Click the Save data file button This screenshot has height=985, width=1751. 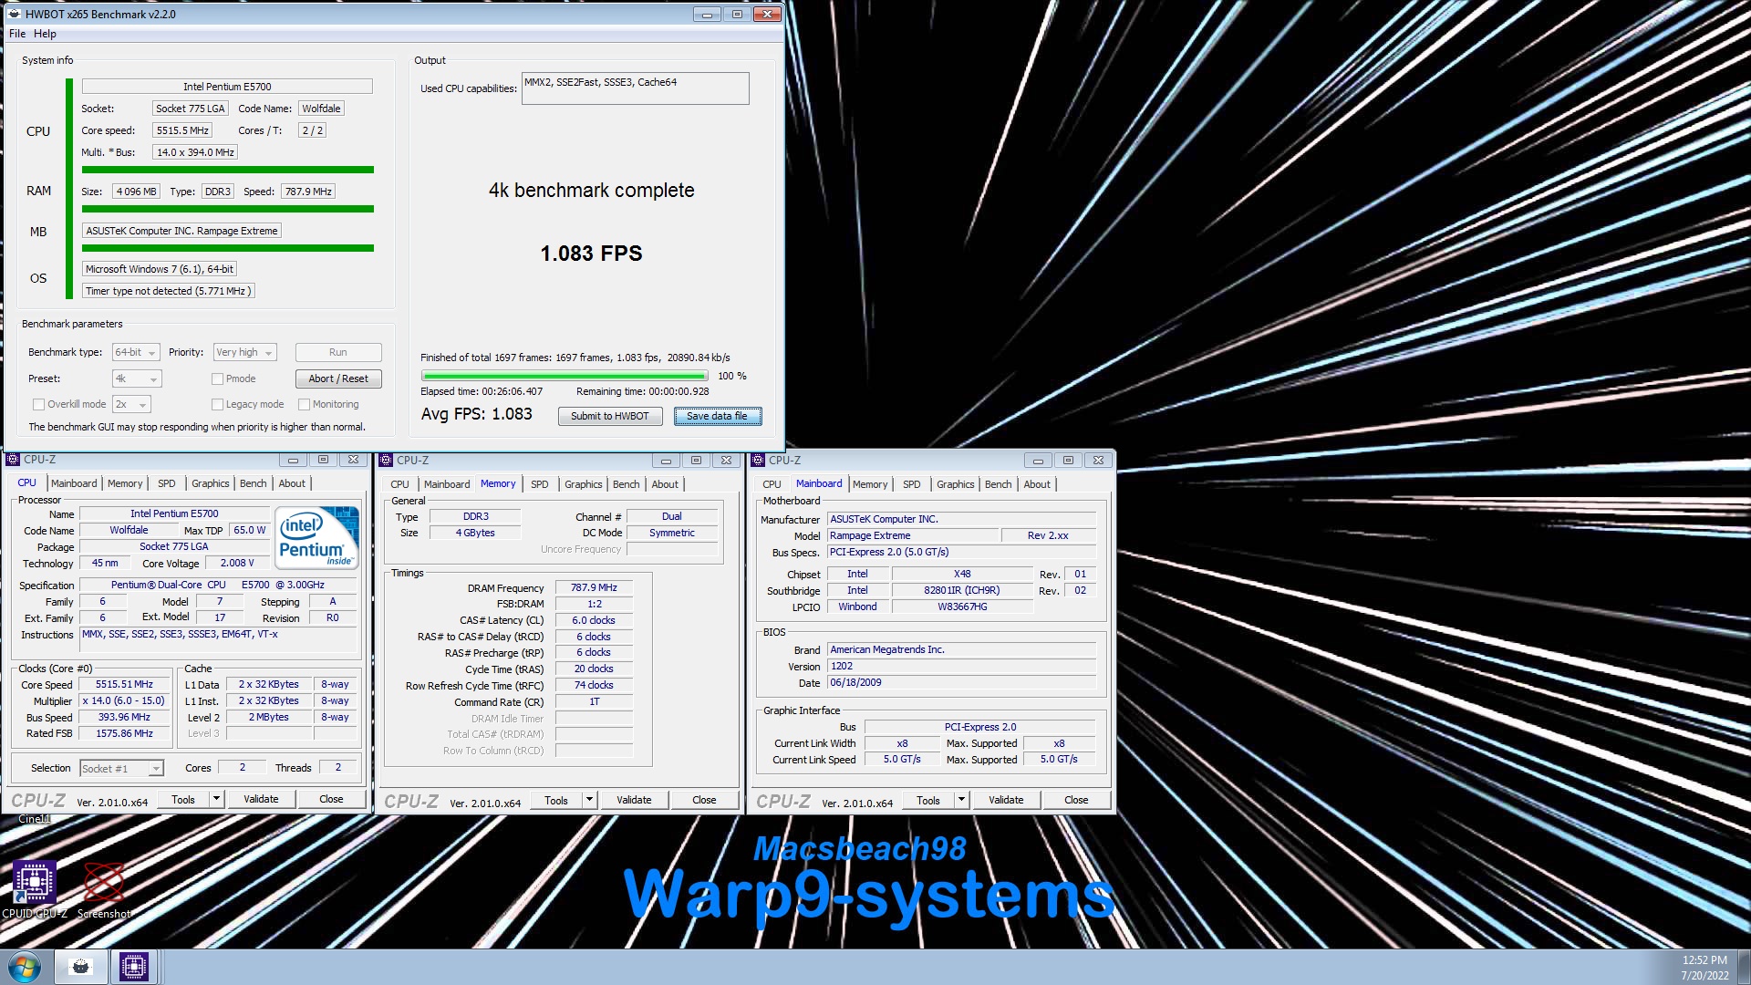click(717, 416)
